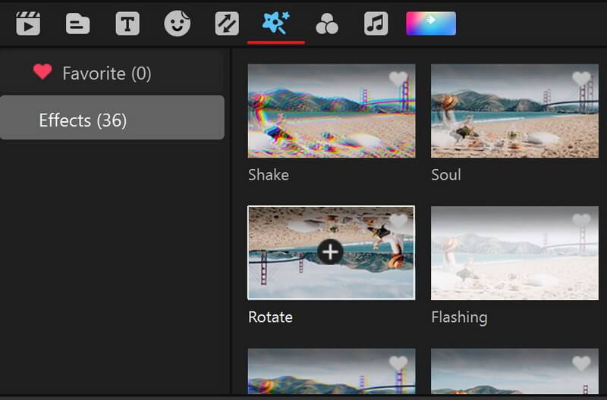The width and height of the screenshot is (607, 400).
Task: Open the Transitions tab with the arrows icon
Action: tap(227, 23)
